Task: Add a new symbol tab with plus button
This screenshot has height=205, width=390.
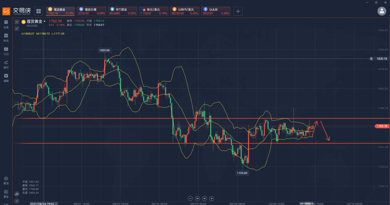Action: coord(238,11)
